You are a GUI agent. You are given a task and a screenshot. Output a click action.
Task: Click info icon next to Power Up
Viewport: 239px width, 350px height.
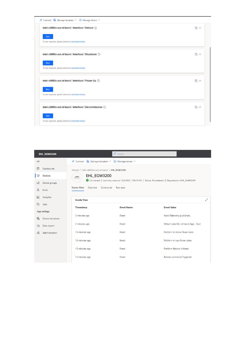98,81
